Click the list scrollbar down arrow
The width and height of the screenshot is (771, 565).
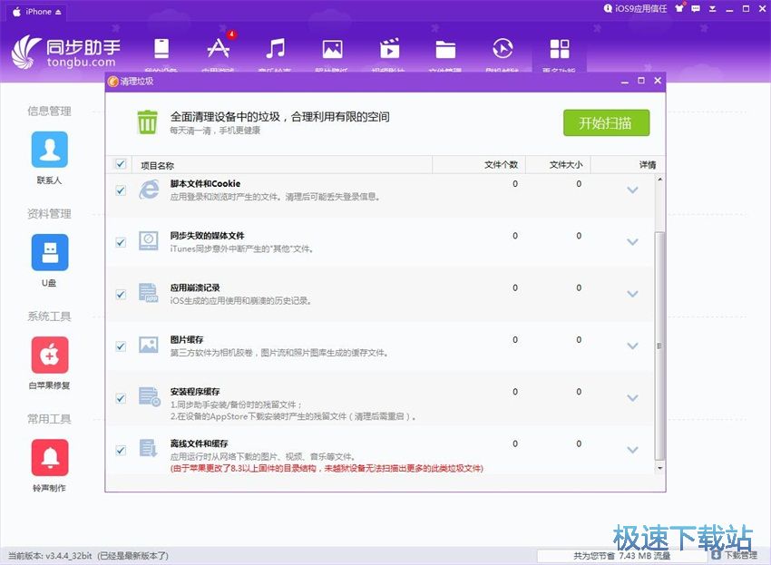pos(659,468)
